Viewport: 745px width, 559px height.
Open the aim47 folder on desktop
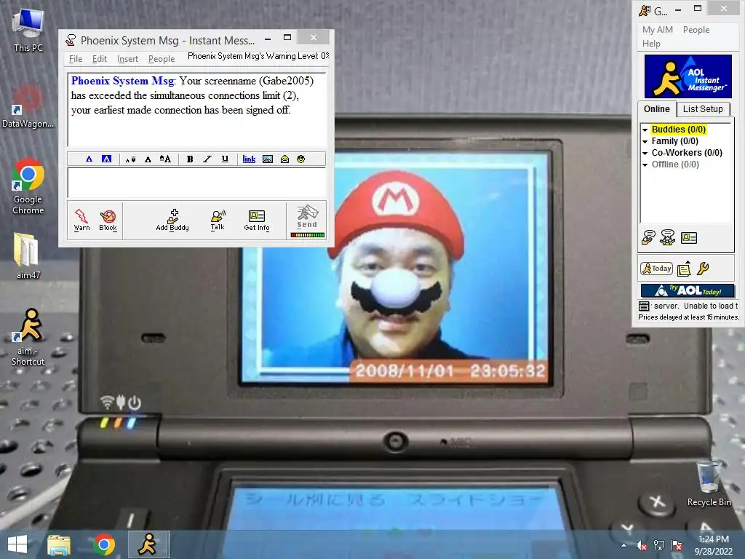(x=28, y=255)
